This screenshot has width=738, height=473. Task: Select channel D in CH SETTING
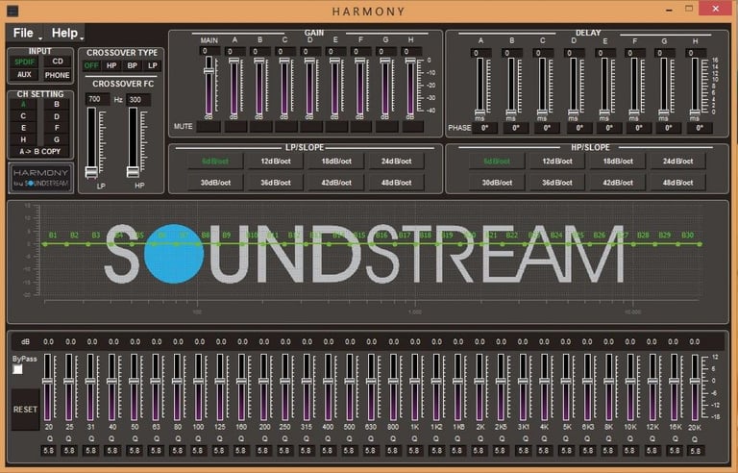coord(57,116)
